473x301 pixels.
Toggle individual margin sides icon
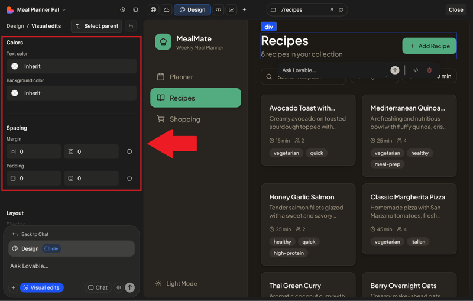(129, 152)
